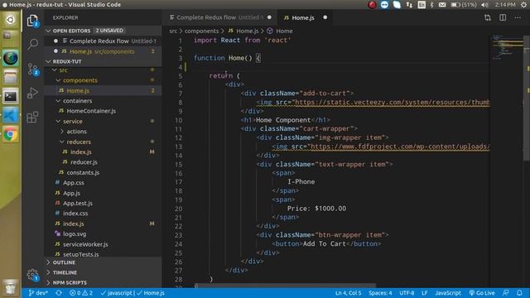This screenshot has height=298, width=530.
Task: Open Source Control view in activity bar
Action: pos(33,70)
